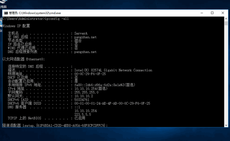Screen dimensions: 230x141
Task: Select the This PC desktop icon
Action: click(x=3, y=4)
